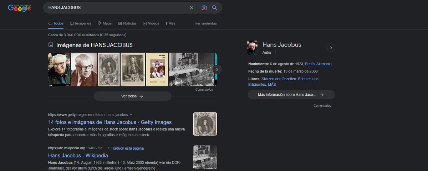Click the gettyimages.es URL breadcrumb
Image resolution: width=428 pixels, height=171 pixels.
[88, 115]
